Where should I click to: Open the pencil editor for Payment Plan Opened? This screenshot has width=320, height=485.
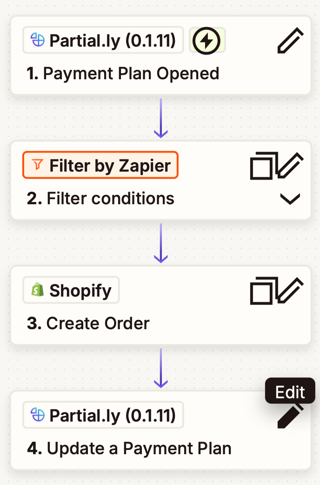tap(290, 41)
